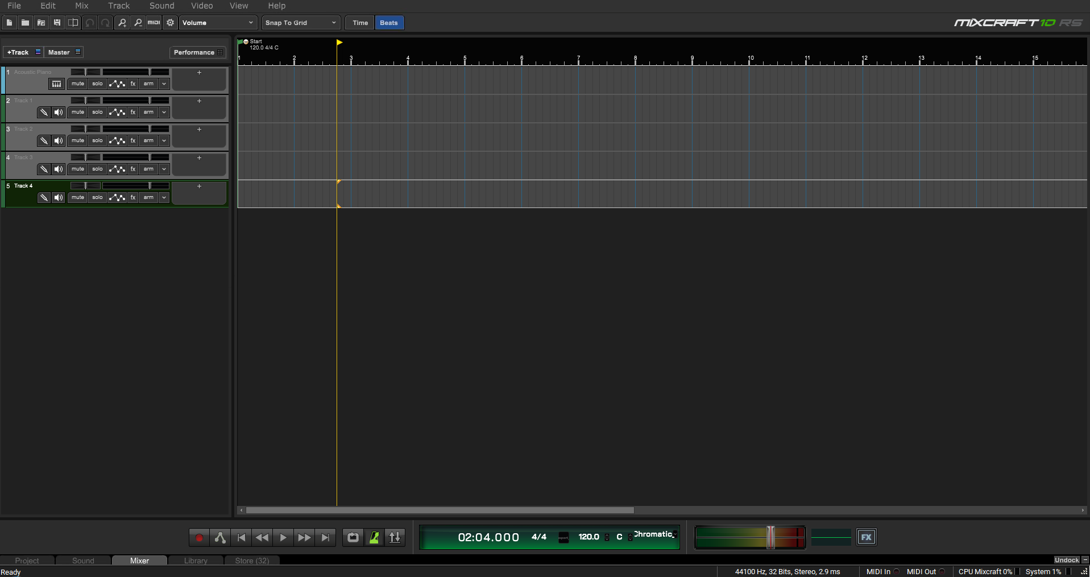Toggle automation icon on Track 4
This screenshot has width=1090, height=577.
(x=117, y=197)
